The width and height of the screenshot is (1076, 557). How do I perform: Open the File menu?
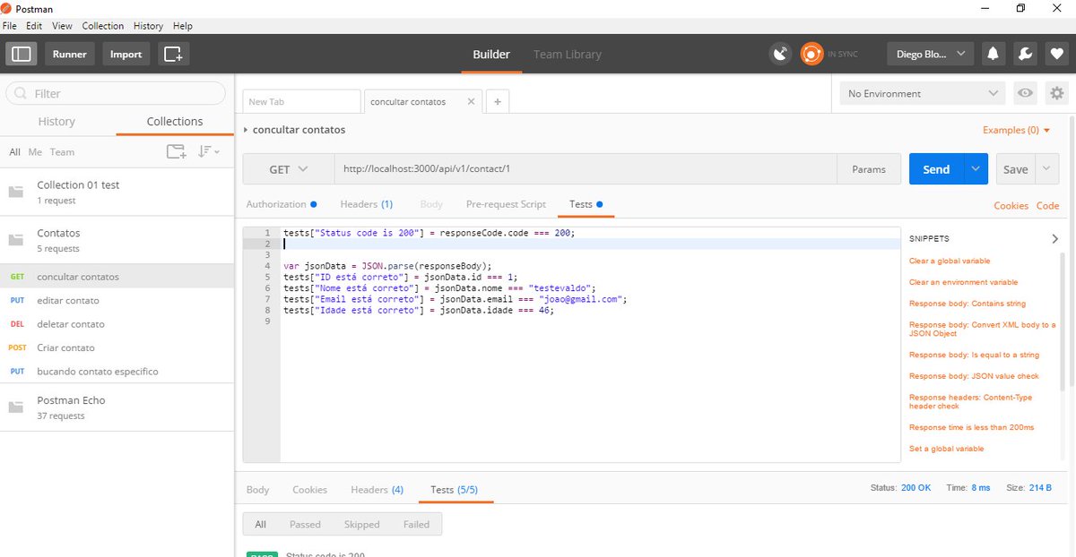10,26
